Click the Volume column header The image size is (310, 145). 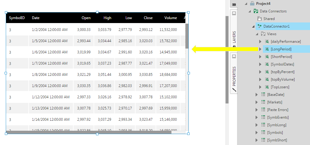(x=170, y=18)
